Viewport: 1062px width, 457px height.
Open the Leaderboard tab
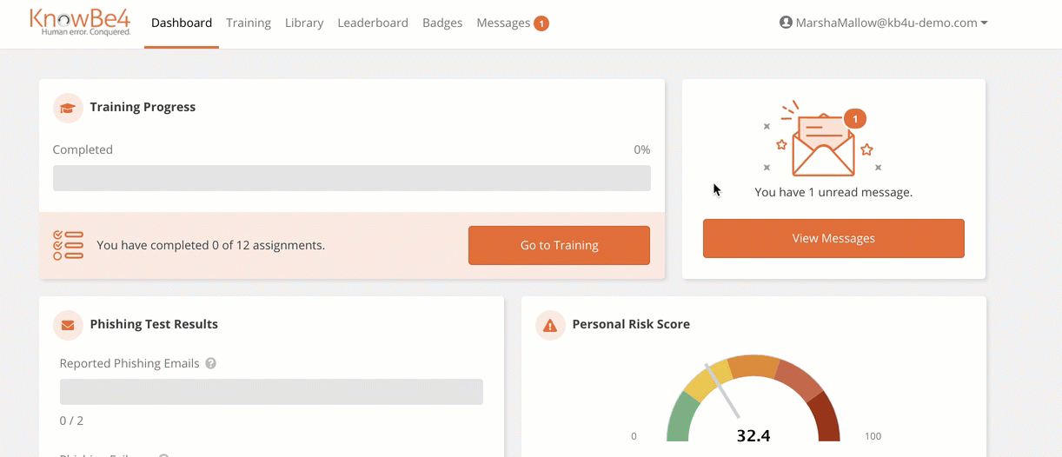pos(373,23)
